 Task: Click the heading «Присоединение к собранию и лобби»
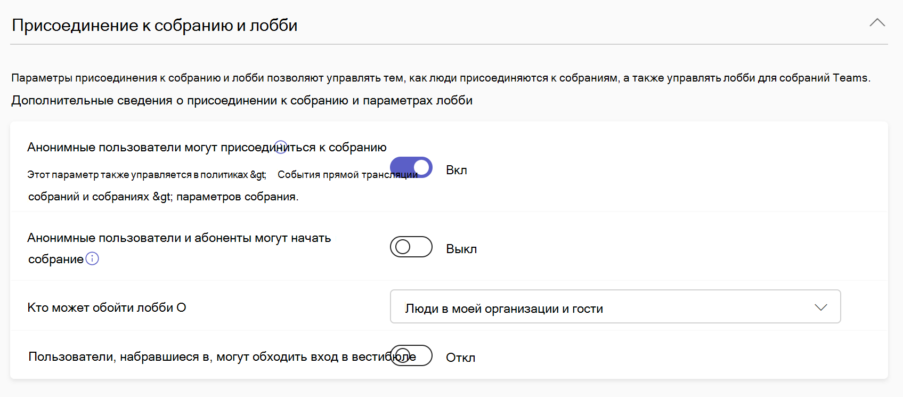154,25
